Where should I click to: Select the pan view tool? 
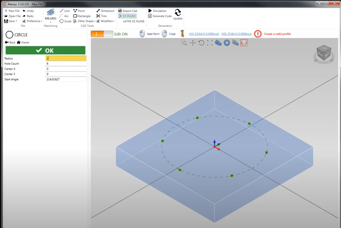tap(193, 43)
